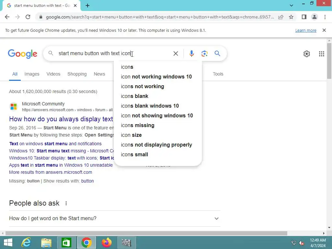Choose suggestion "icons blank windows 10"

[158, 106]
